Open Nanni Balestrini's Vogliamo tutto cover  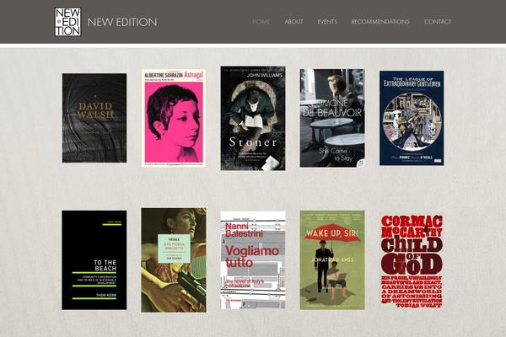click(x=253, y=260)
